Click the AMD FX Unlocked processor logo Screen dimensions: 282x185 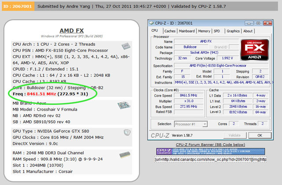tap(255, 50)
